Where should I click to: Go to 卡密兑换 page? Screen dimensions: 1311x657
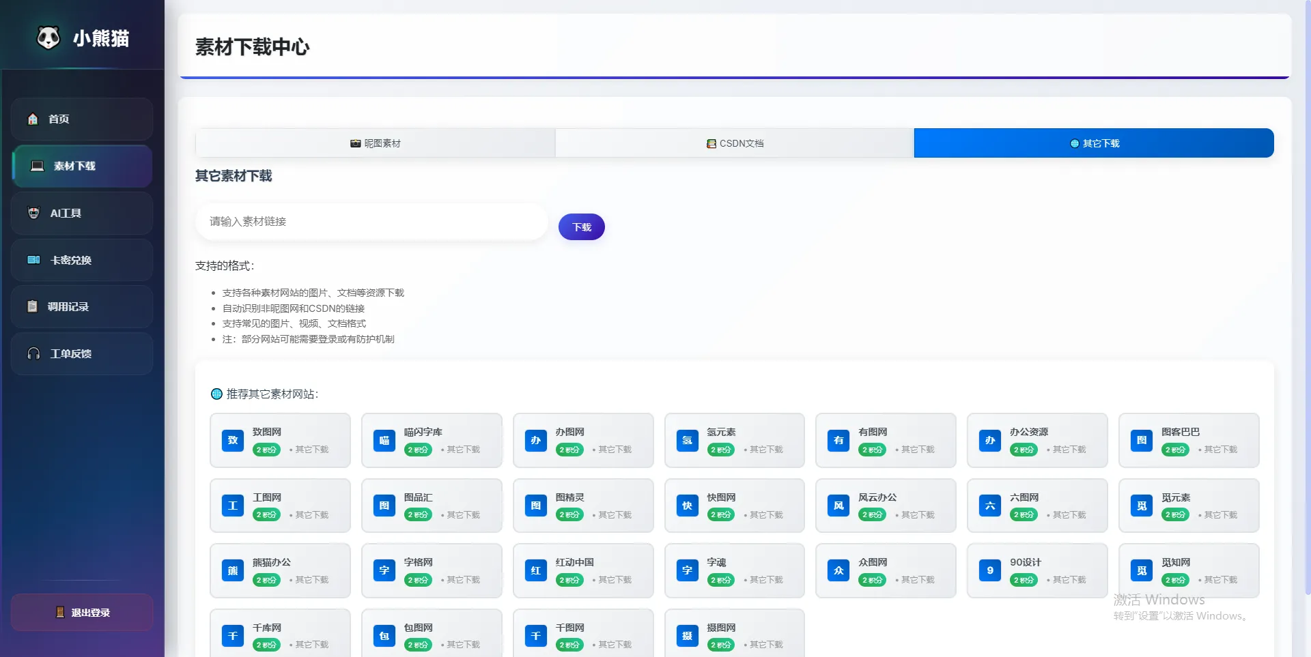[x=82, y=260]
